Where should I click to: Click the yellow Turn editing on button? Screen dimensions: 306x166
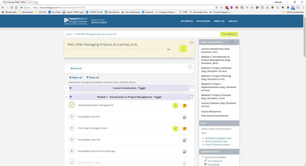tap(229, 34)
